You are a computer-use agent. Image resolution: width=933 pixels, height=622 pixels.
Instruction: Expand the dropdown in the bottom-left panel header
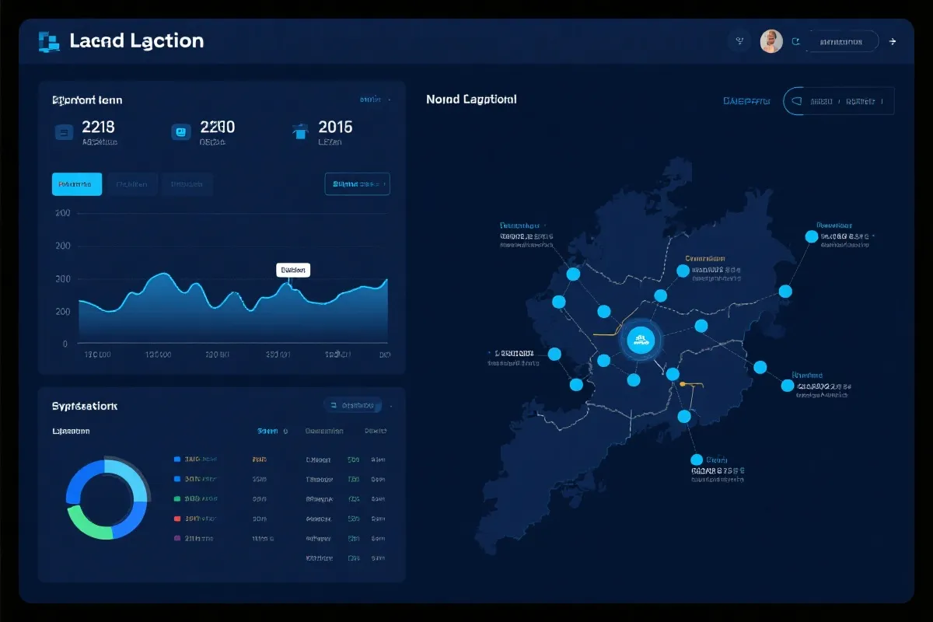pyautogui.click(x=353, y=405)
